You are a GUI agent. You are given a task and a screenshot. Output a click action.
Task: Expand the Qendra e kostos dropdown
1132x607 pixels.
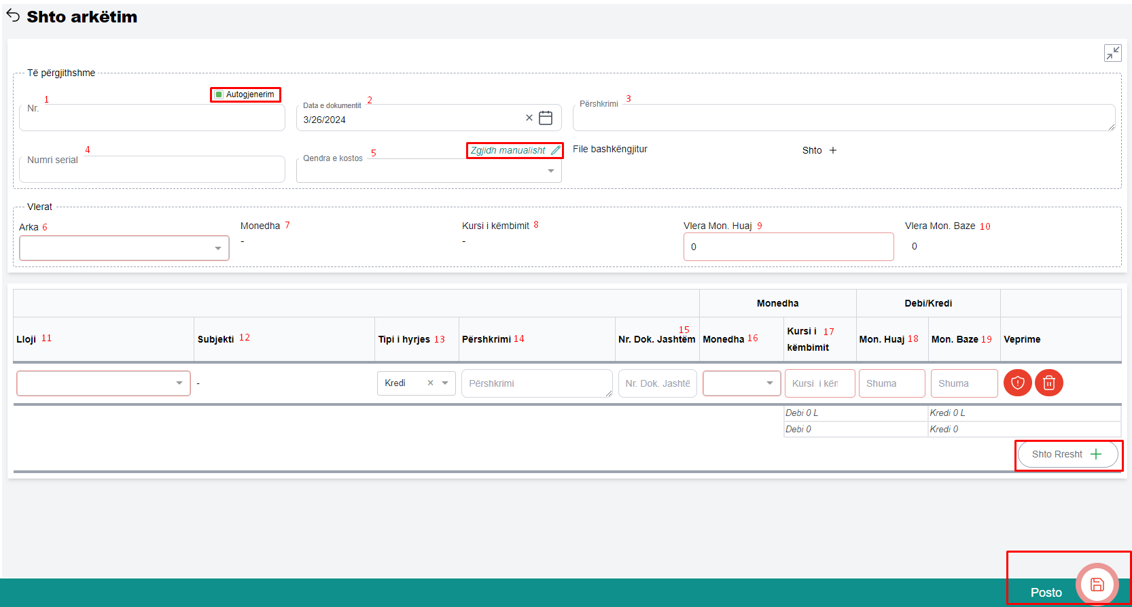click(x=550, y=171)
